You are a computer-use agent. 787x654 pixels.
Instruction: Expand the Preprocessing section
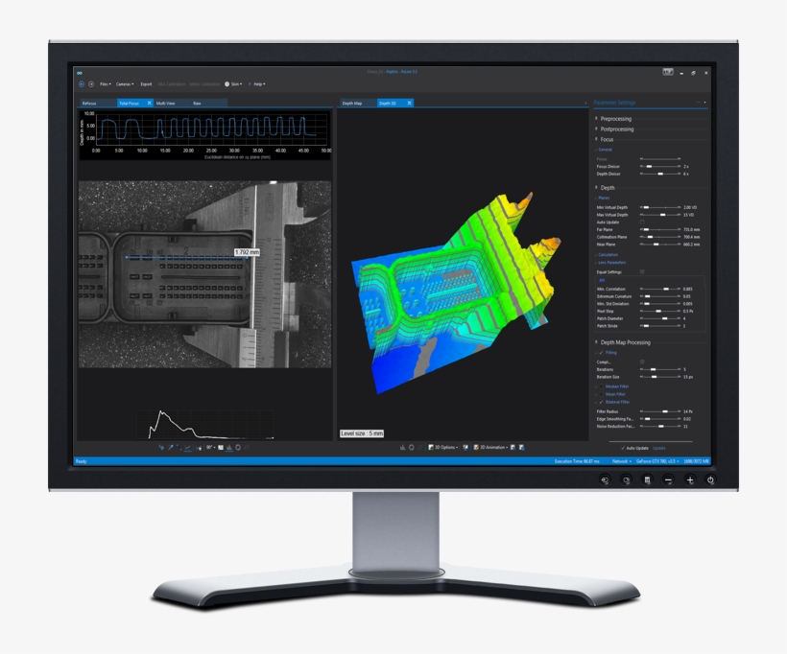(615, 119)
